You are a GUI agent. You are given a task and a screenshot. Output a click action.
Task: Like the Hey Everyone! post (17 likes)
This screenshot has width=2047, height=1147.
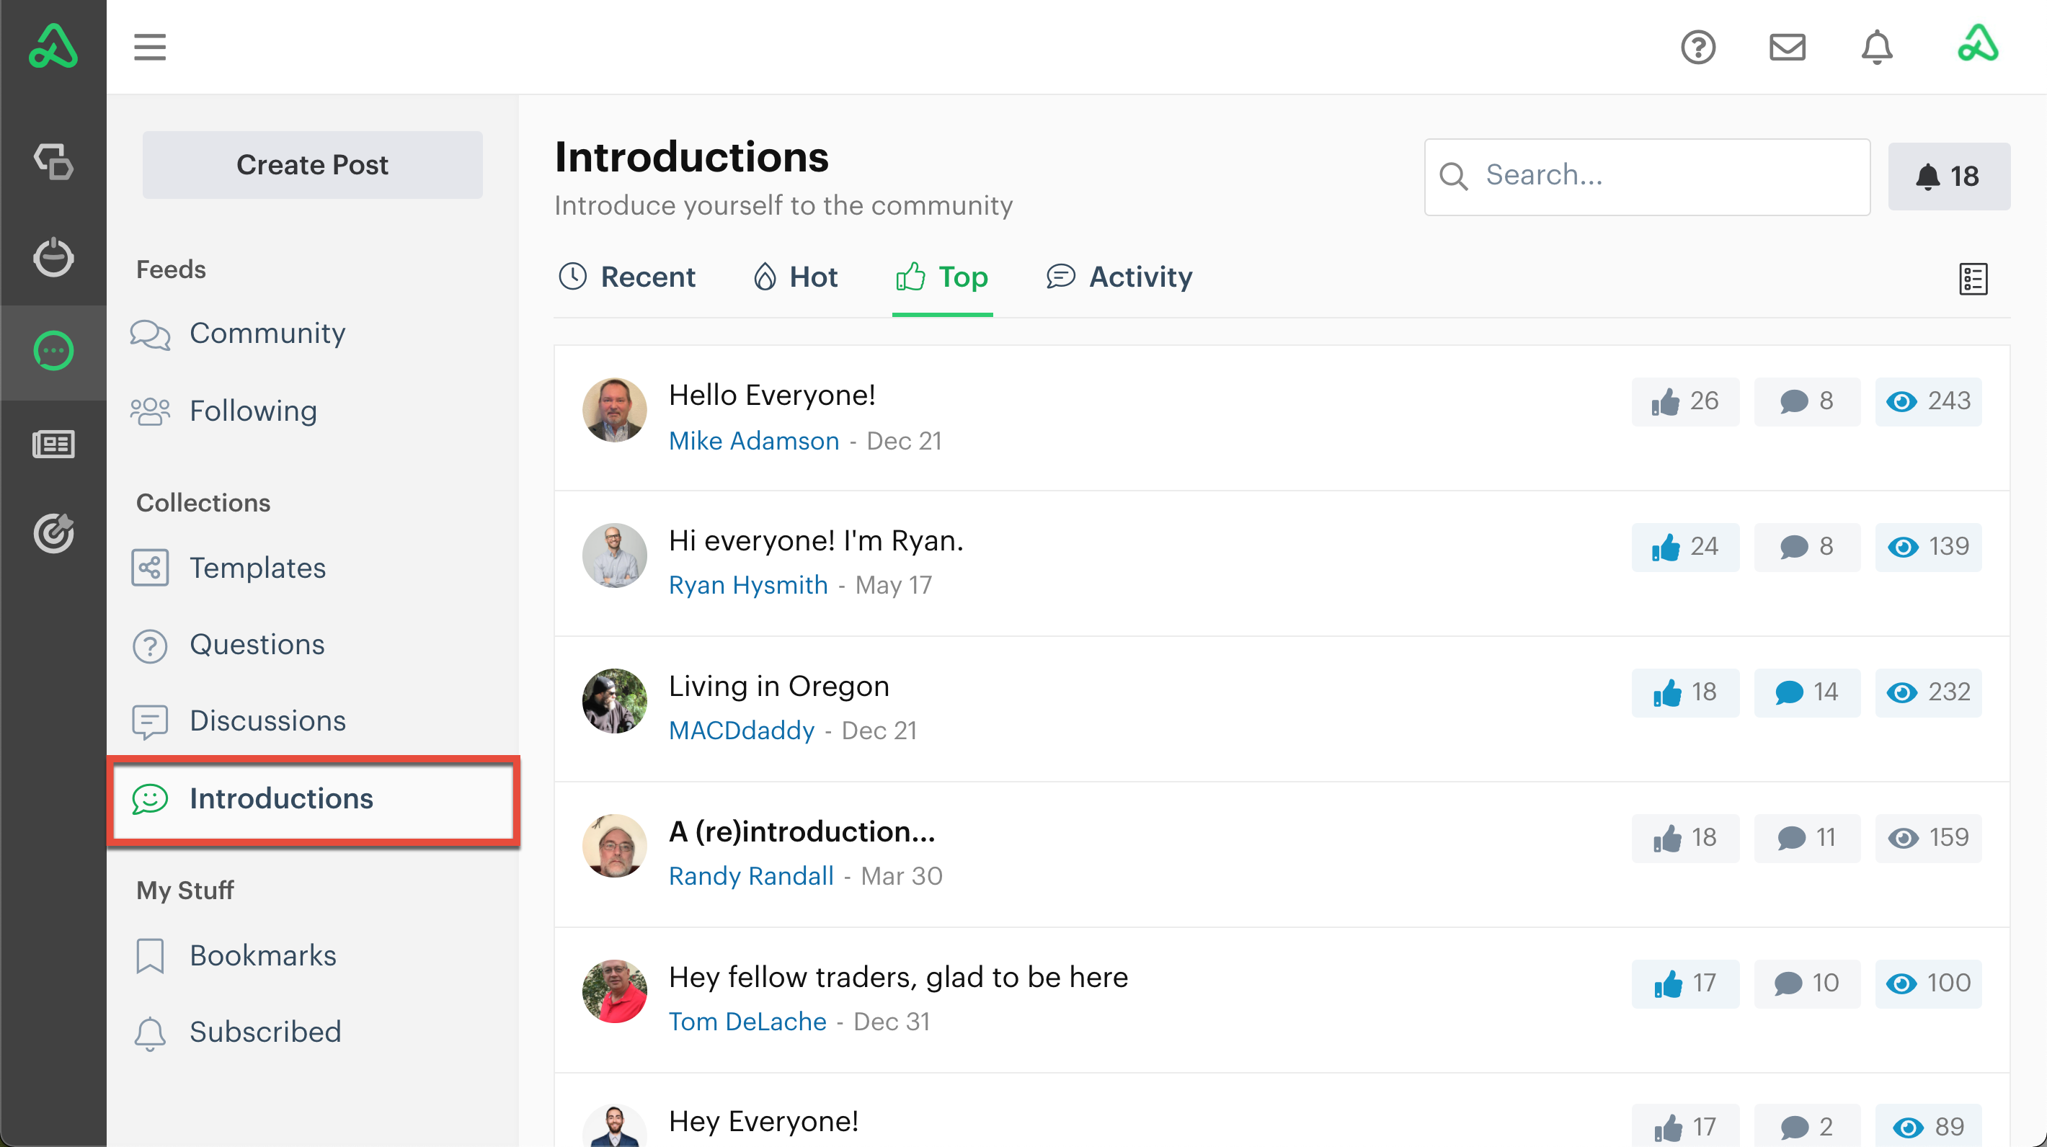click(x=1684, y=1126)
